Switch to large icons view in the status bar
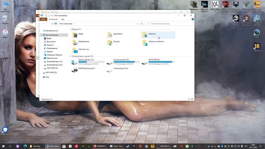The image size is (265, 149). (192, 99)
